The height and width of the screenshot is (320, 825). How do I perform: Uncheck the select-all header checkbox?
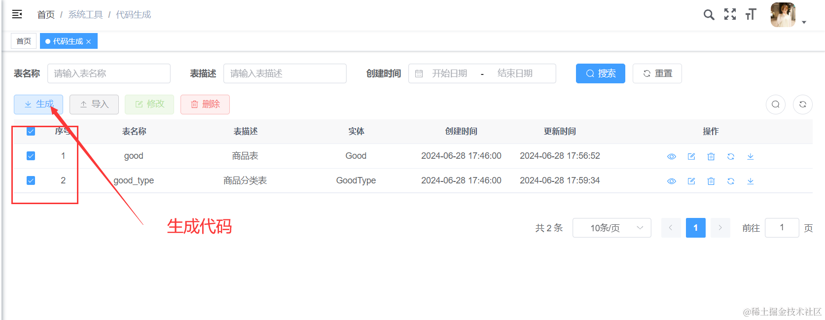31,131
